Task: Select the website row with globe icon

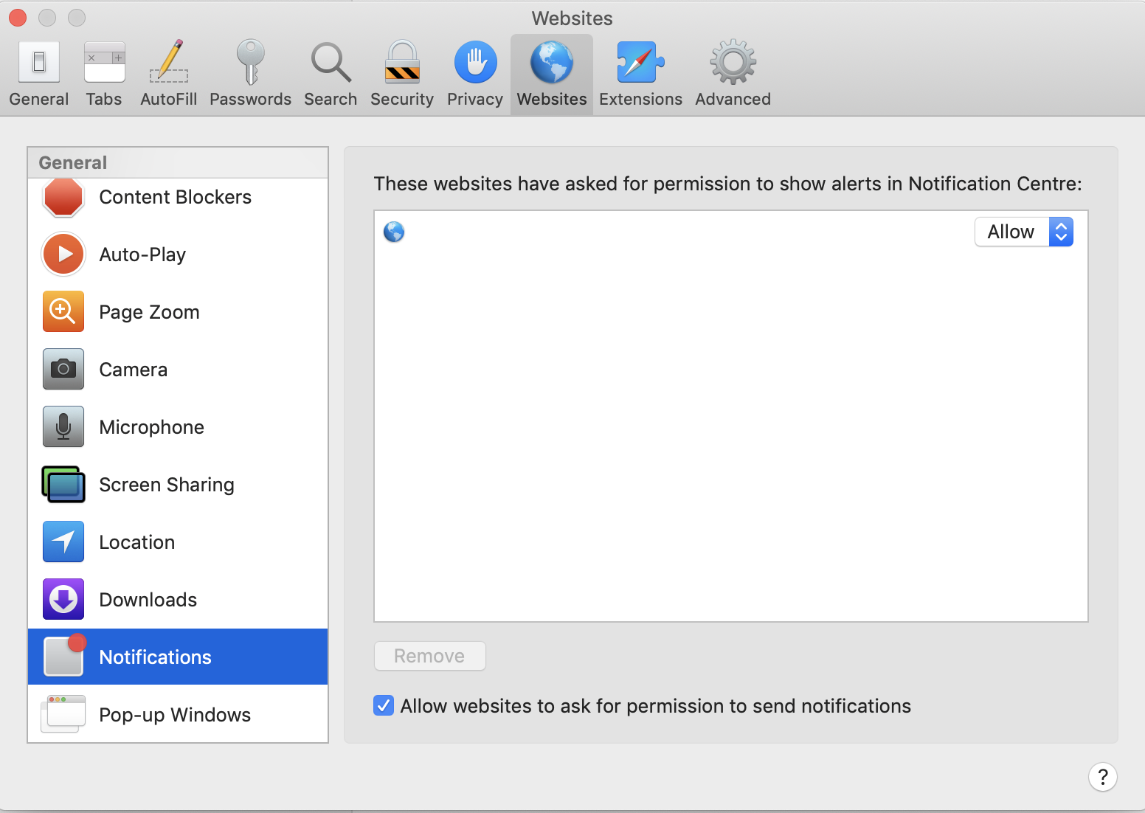Action: tap(664, 232)
